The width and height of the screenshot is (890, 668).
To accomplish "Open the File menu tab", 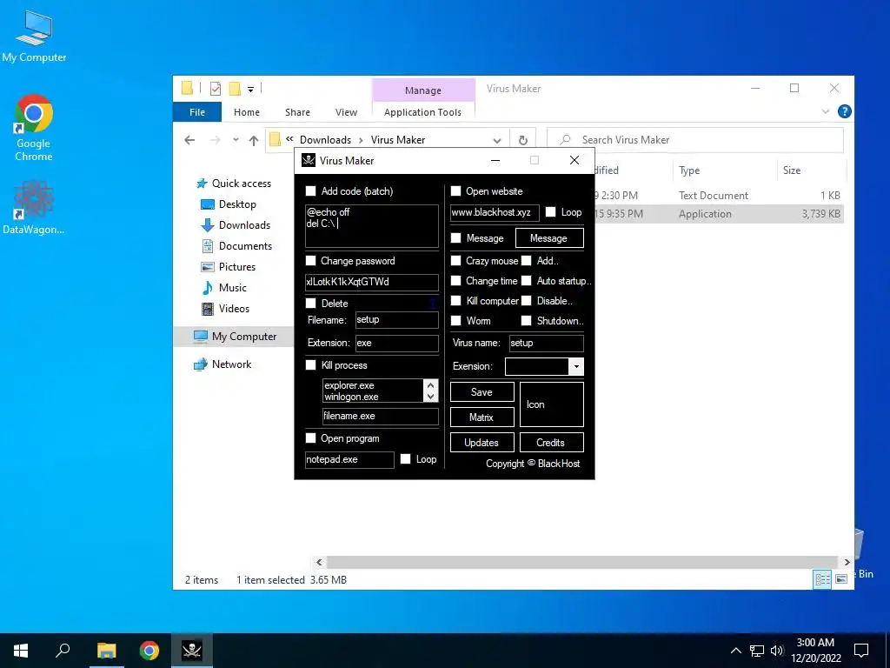I will tap(197, 112).
